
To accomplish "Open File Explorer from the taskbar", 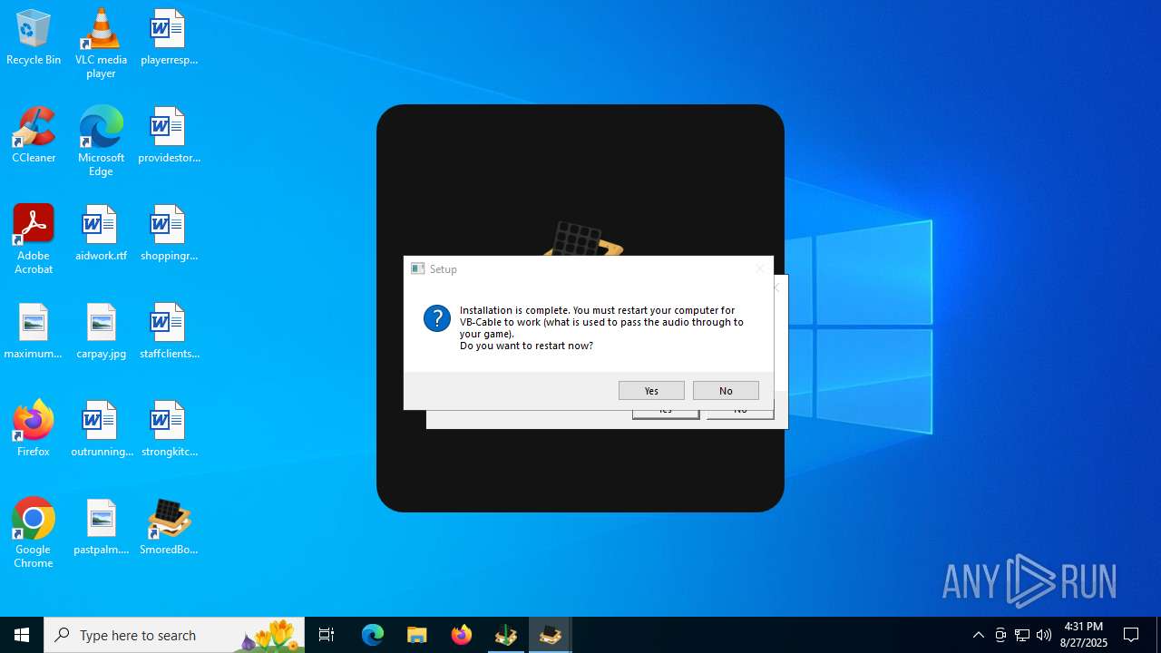I will point(417,635).
